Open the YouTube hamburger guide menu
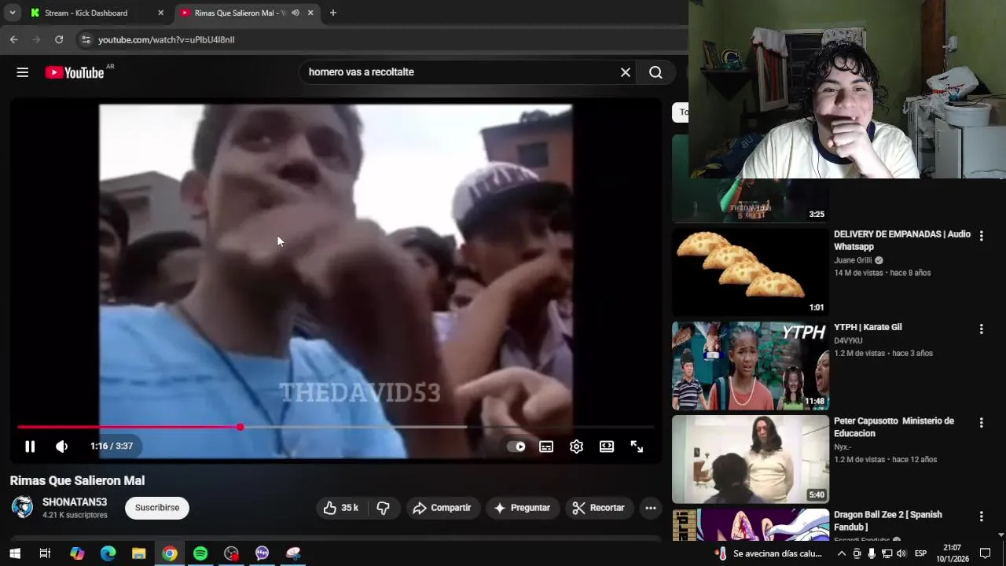 (x=22, y=72)
